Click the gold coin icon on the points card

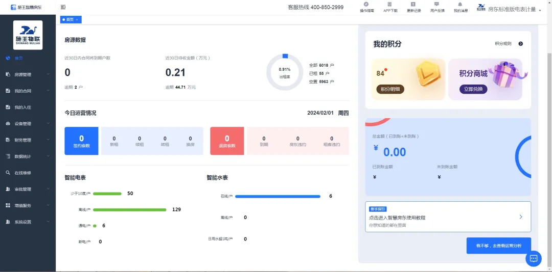428,73
